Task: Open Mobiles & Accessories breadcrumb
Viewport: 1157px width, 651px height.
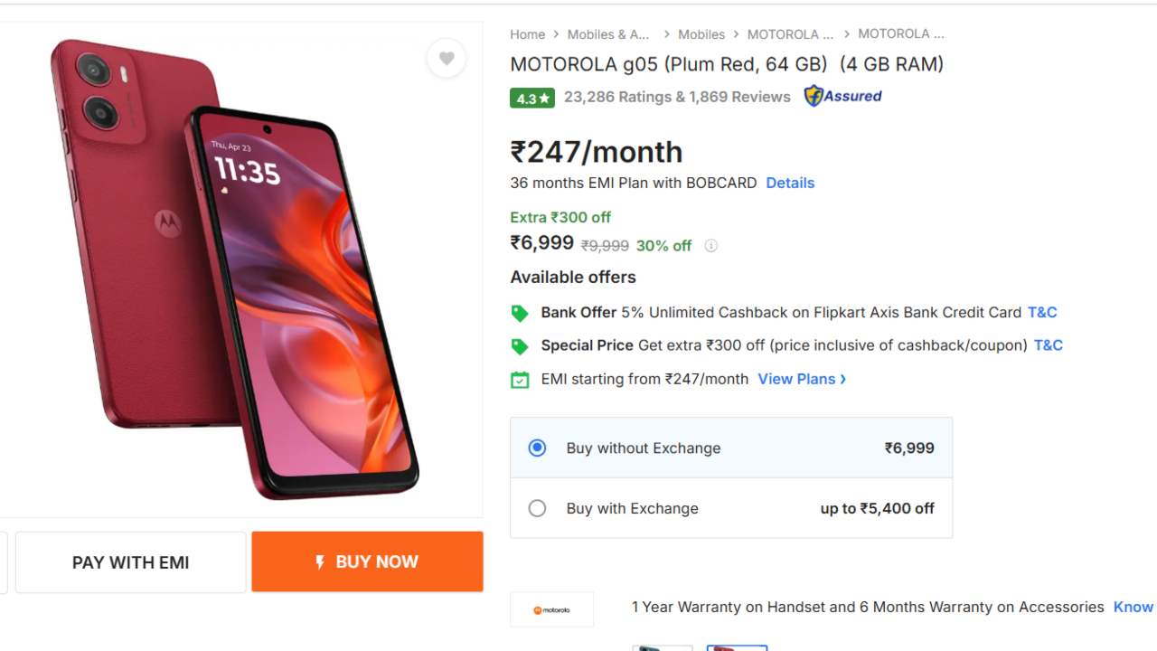Action: tap(608, 34)
